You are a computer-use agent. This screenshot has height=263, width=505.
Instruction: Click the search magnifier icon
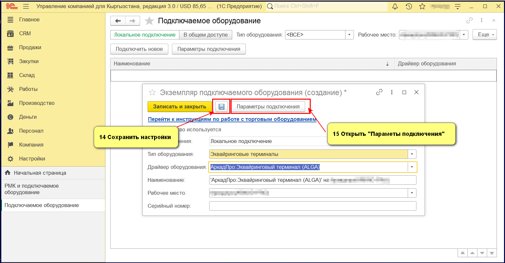270,6
